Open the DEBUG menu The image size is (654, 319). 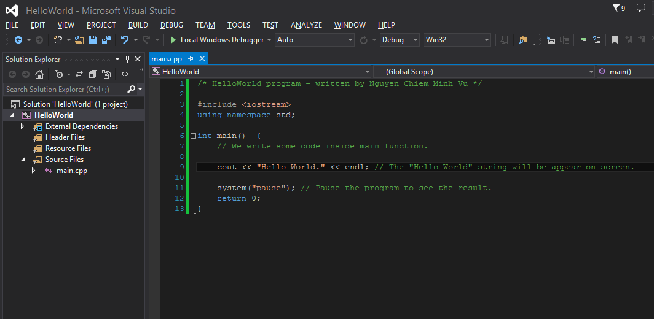172,25
